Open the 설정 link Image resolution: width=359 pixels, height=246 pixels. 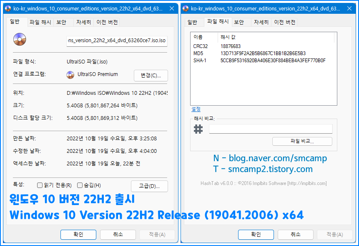click(196, 109)
